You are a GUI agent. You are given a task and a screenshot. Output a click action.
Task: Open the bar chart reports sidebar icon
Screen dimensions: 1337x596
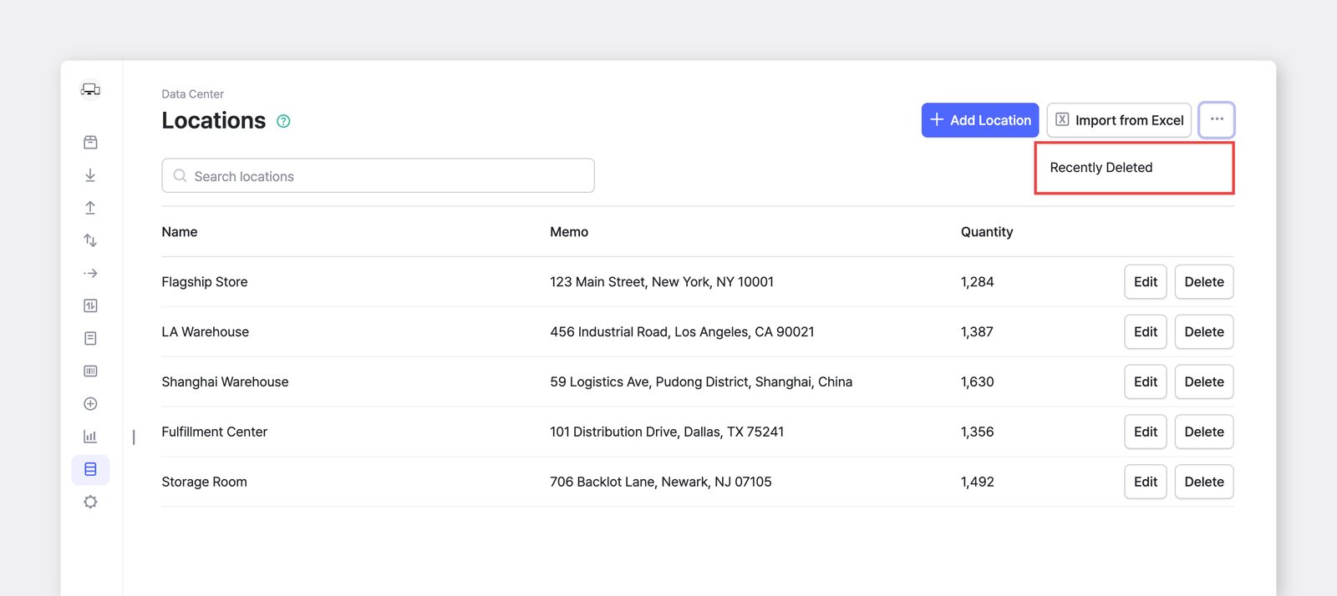pyautogui.click(x=90, y=437)
